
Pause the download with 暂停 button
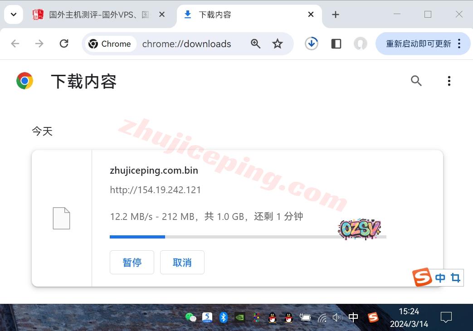tap(132, 263)
